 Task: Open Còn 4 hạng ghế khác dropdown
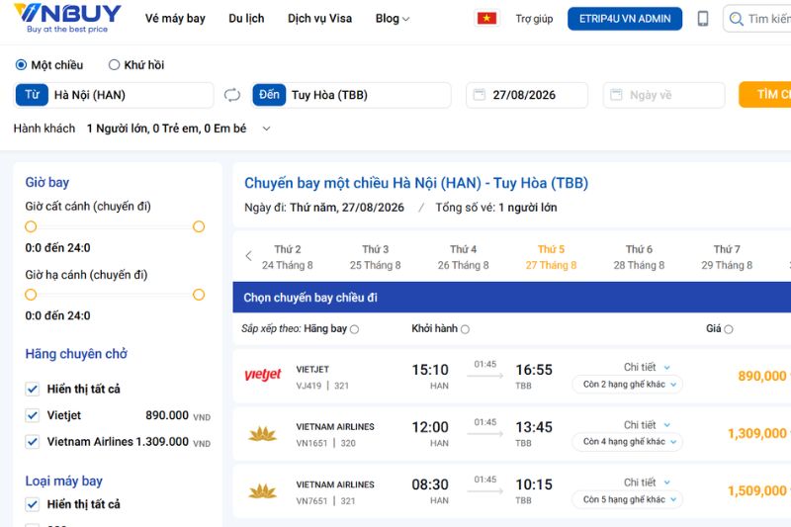pyautogui.click(x=628, y=442)
